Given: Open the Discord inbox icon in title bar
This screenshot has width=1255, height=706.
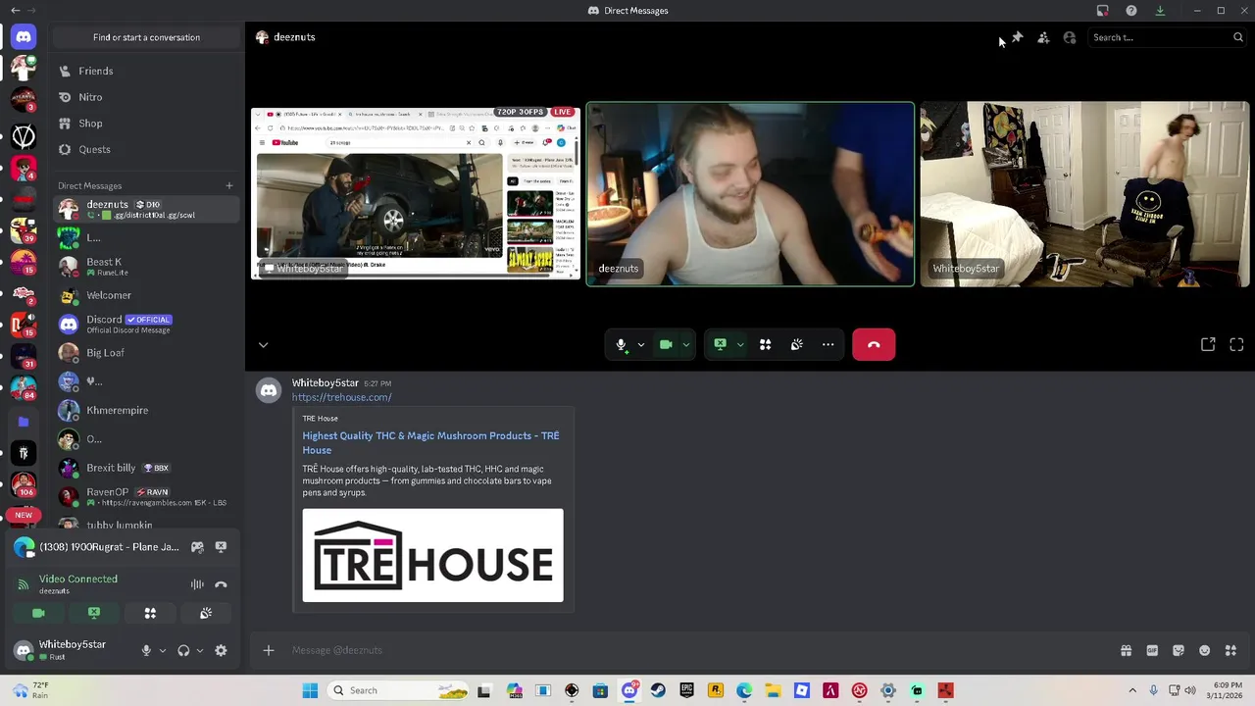Looking at the screenshot, I should point(1103,11).
